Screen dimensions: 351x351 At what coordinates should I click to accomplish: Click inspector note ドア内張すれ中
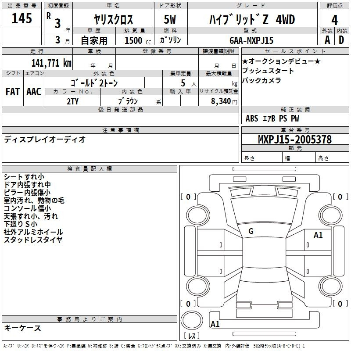click(27, 185)
